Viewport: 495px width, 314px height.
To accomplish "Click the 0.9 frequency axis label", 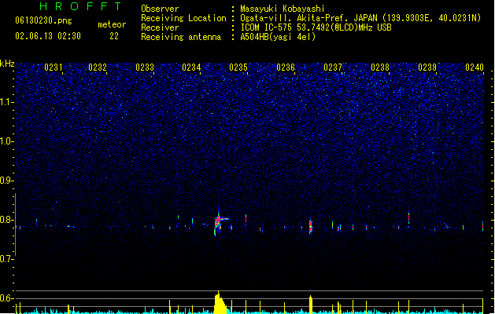I will point(7,181).
